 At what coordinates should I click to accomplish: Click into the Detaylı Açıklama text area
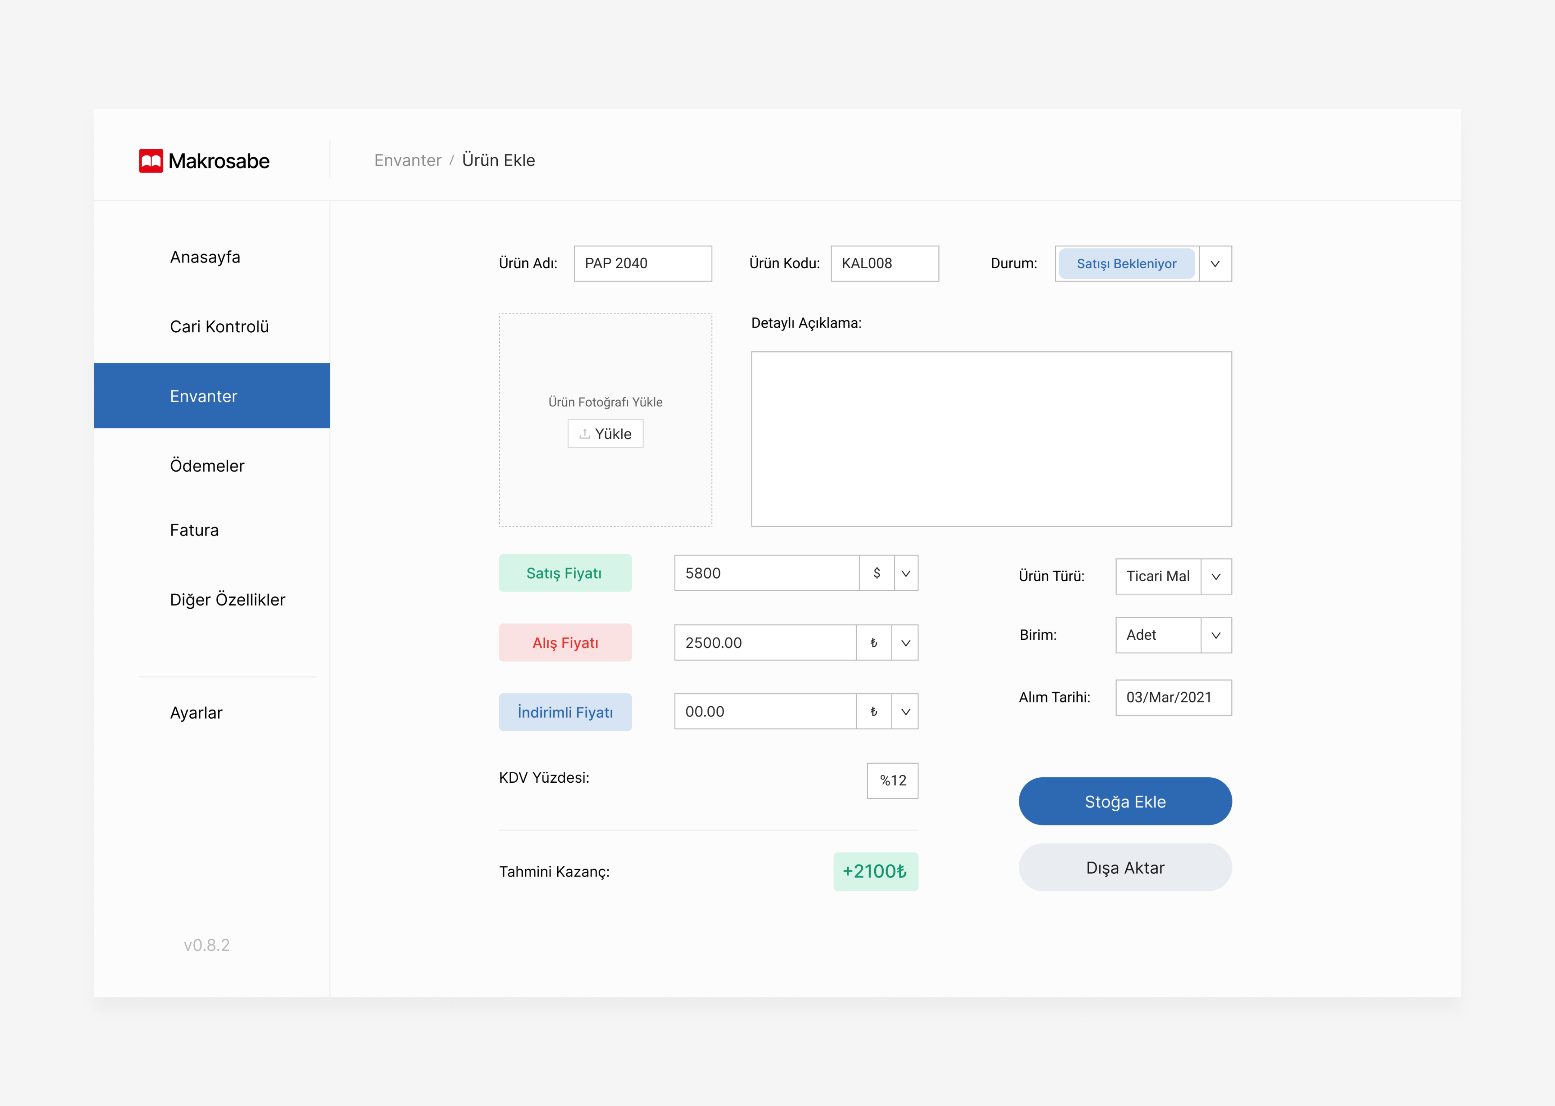click(x=991, y=439)
